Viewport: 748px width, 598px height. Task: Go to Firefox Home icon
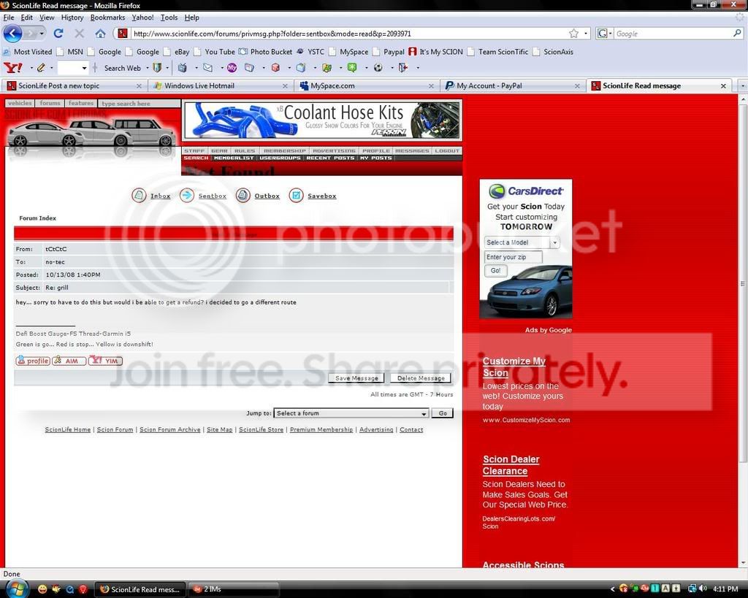[x=100, y=34]
